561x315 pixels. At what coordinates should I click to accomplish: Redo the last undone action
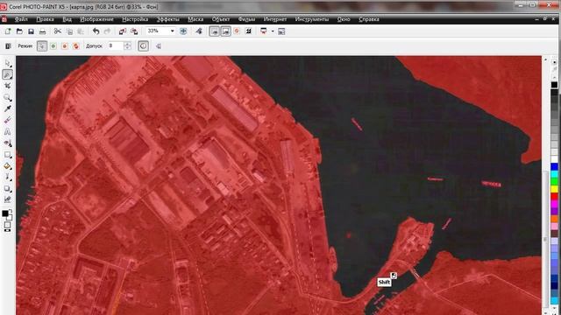pos(107,31)
